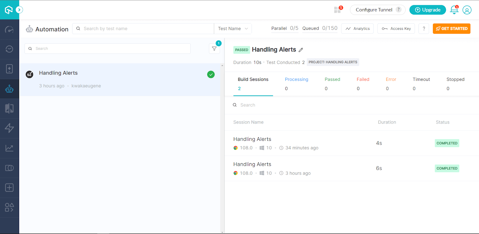Focus the Search by test name field
479x234 pixels.
click(143, 29)
